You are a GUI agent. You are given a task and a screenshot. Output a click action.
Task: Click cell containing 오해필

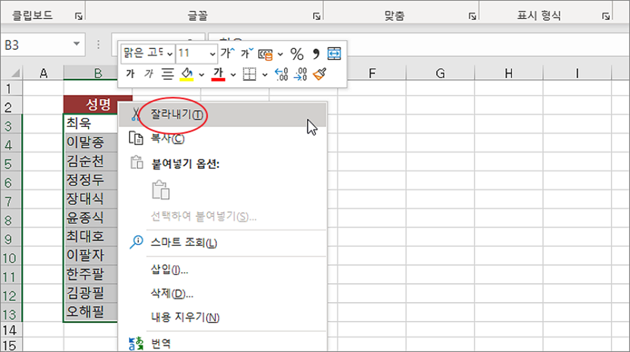[91, 312]
